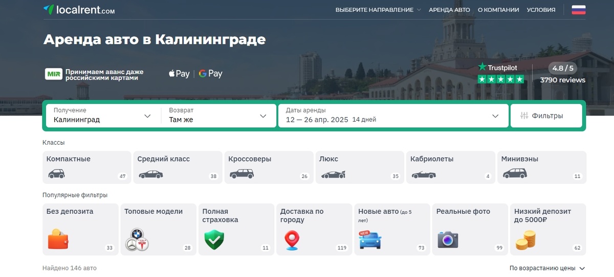Switch language via the Russian flag icon
Image resolution: width=614 pixels, height=277 pixels.
tap(578, 10)
